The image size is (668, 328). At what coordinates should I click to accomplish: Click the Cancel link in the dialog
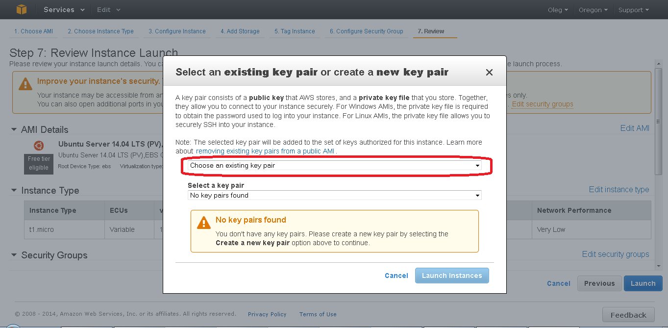(x=396, y=276)
